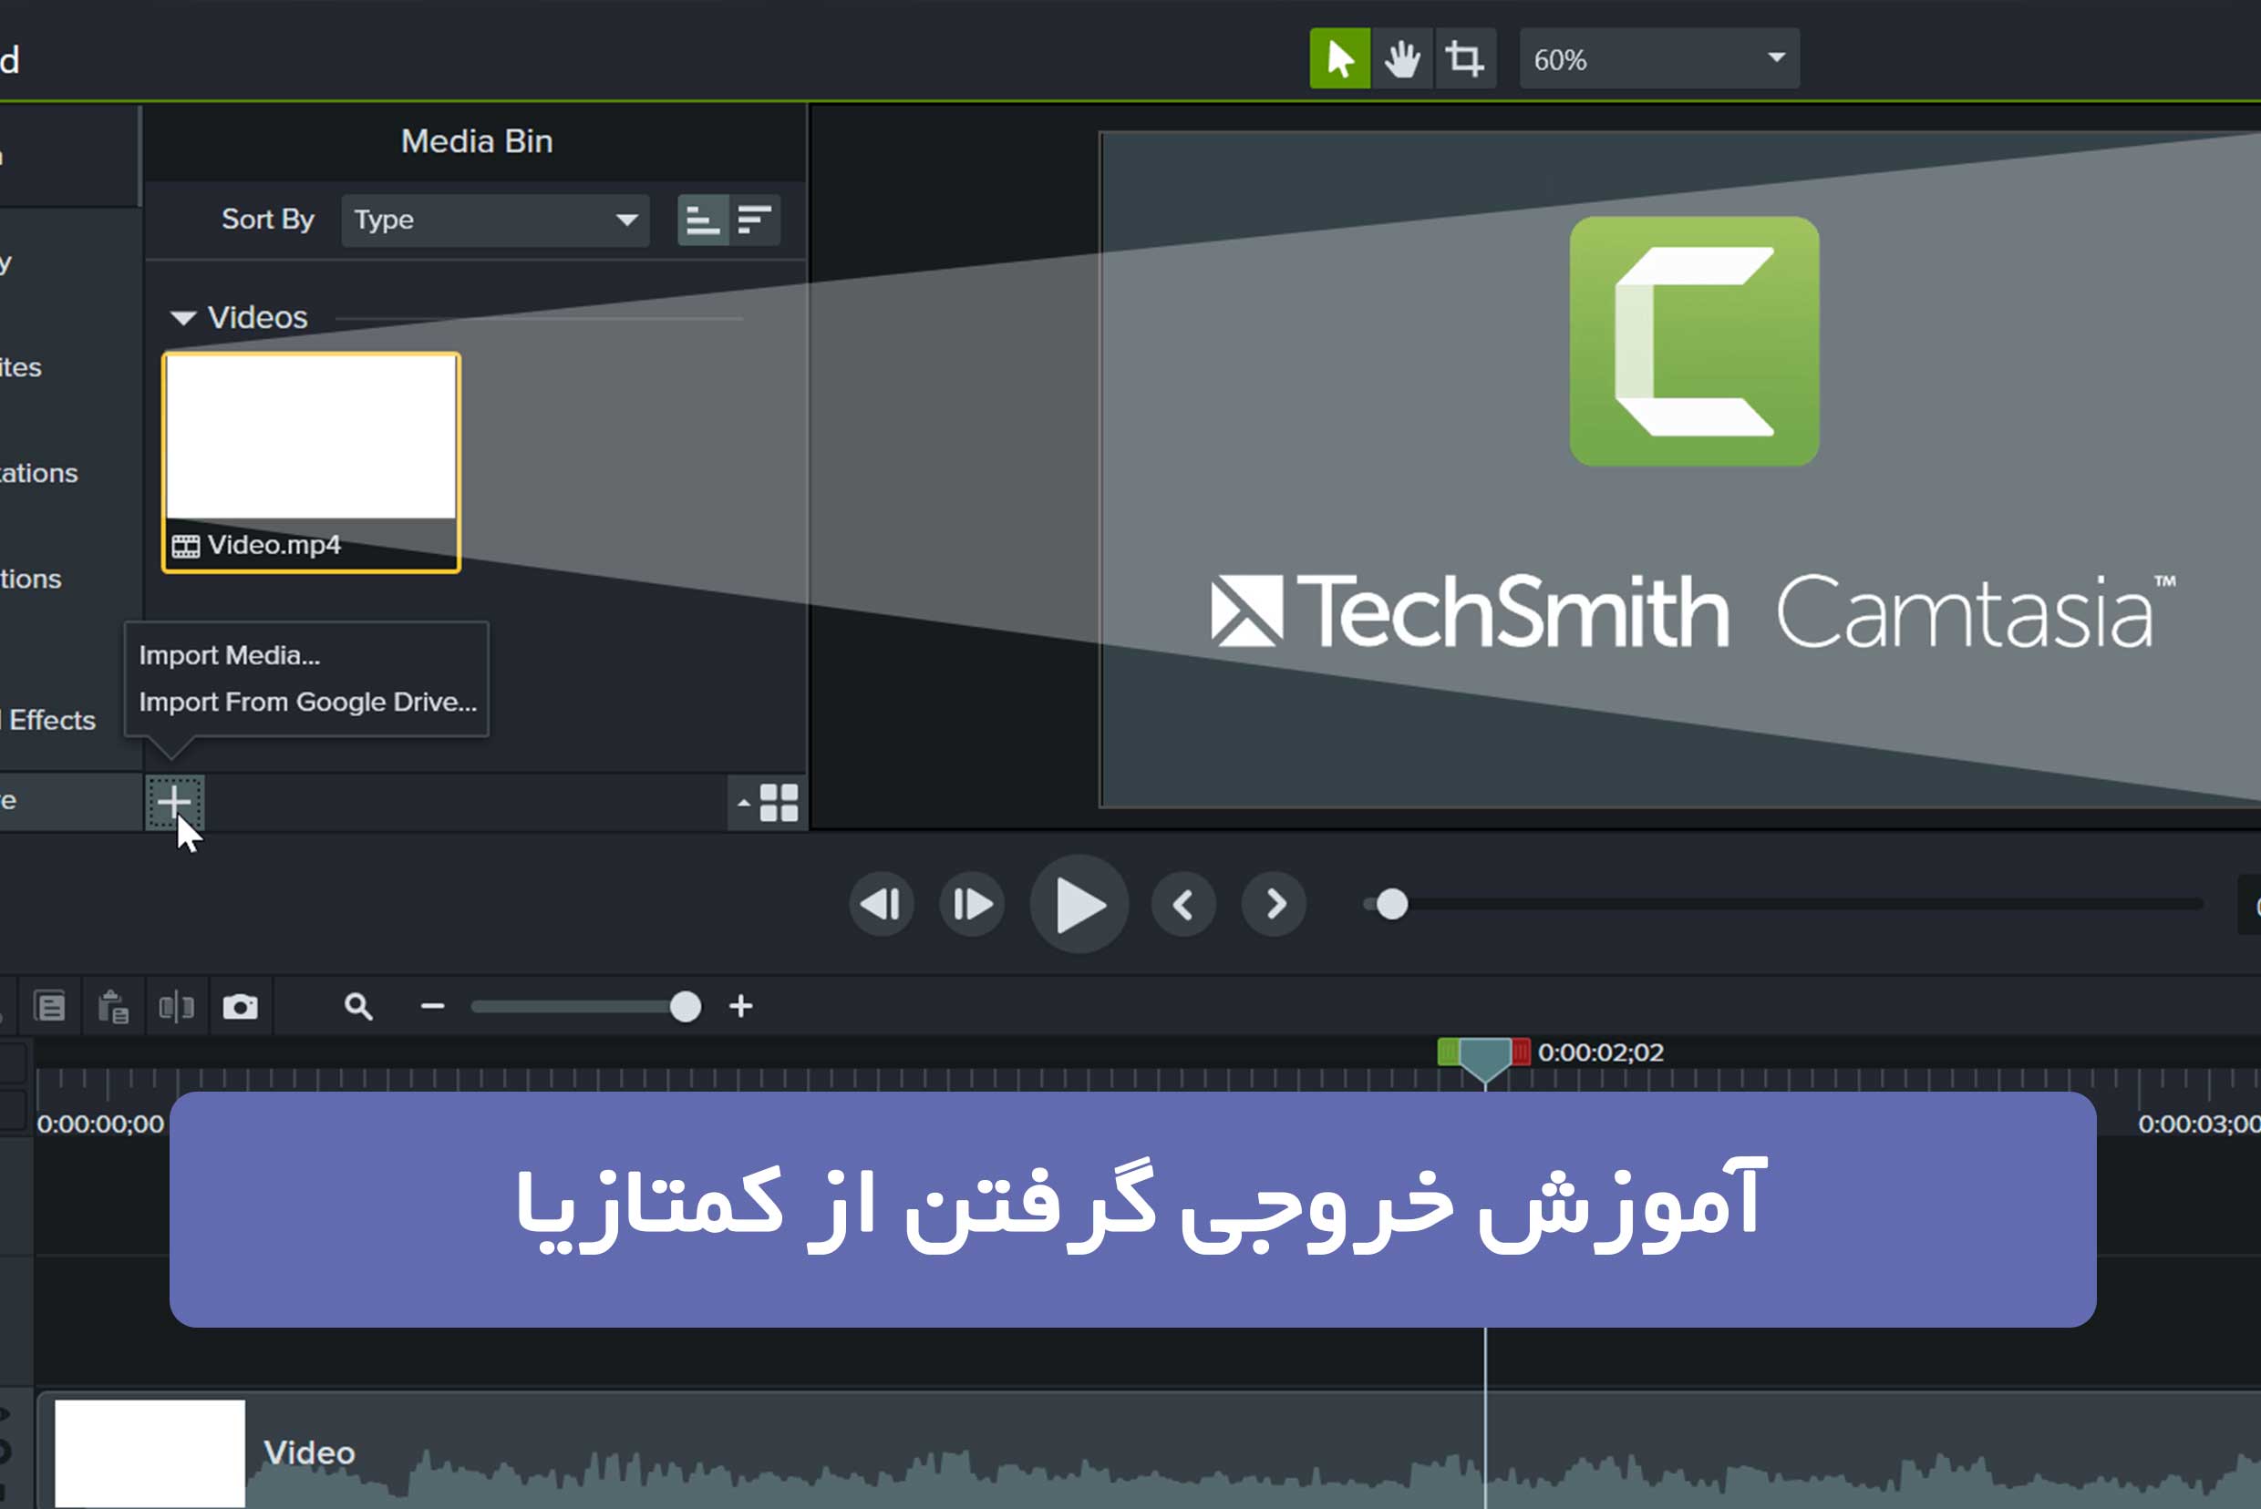The height and width of the screenshot is (1509, 2261).
Task: Collapse the Videos section
Action: [183, 318]
